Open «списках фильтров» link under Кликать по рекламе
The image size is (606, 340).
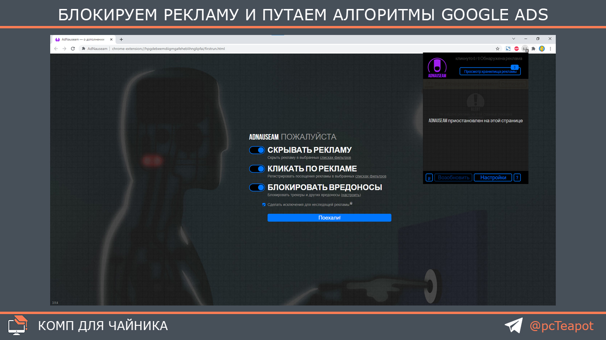371,176
